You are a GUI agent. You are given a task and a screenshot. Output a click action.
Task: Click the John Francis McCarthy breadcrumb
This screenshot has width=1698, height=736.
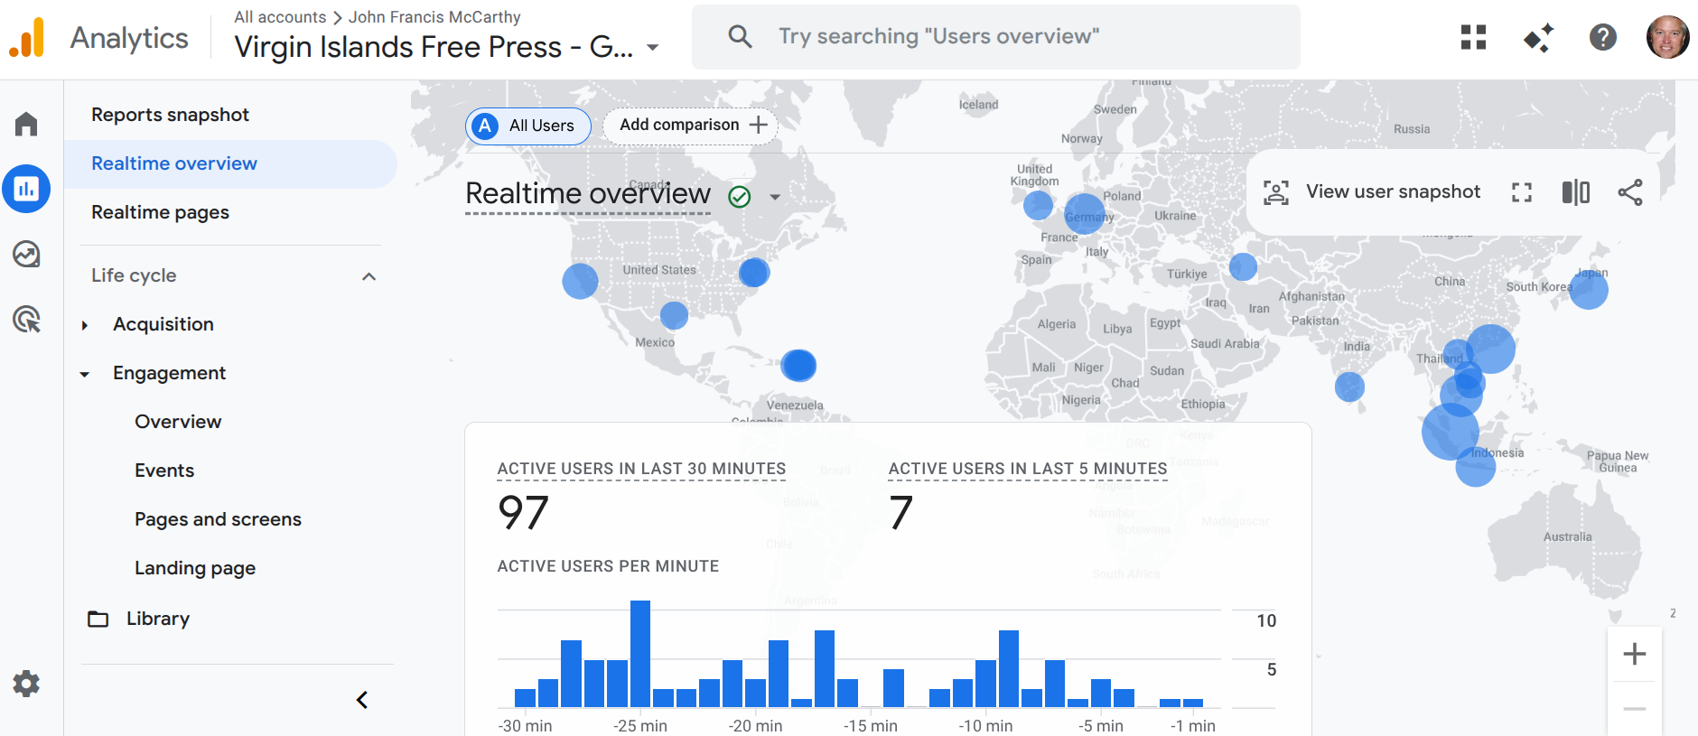tap(434, 17)
